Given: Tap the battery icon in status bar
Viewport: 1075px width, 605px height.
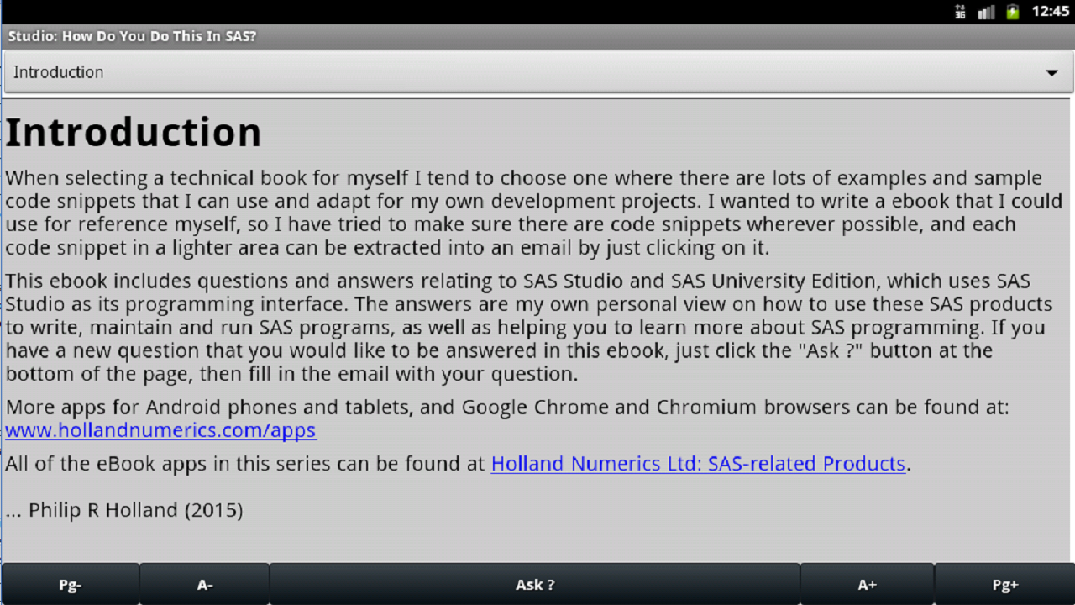Looking at the screenshot, I should pyautogui.click(x=1013, y=12).
